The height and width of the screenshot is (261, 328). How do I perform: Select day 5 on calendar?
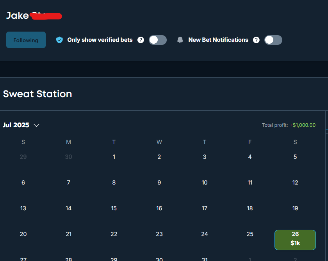pyautogui.click(x=295, y=157)
